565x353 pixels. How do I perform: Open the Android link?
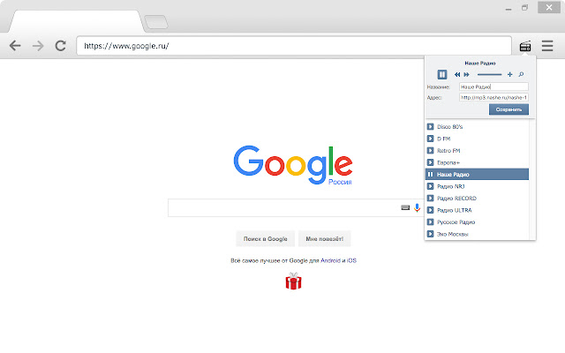pos(330,260)
